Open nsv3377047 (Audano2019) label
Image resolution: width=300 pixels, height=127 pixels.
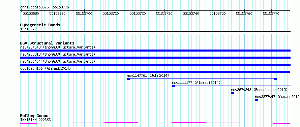click(x=277, y=97)
